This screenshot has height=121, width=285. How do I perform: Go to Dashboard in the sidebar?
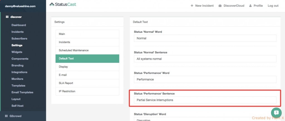pyautogui.click(x=19, y=25)
